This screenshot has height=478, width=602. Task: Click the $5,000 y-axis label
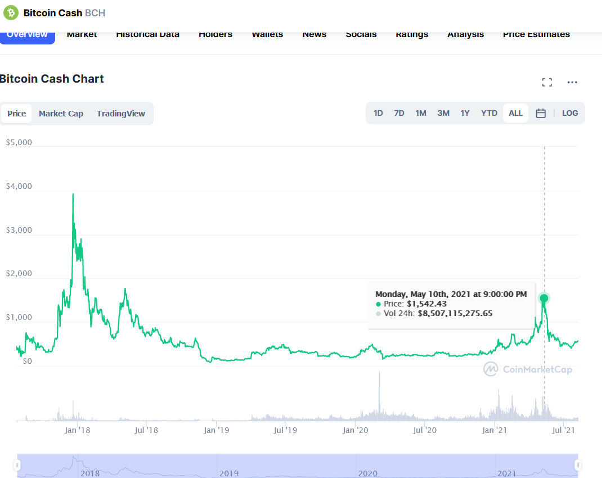pos(19,142)
